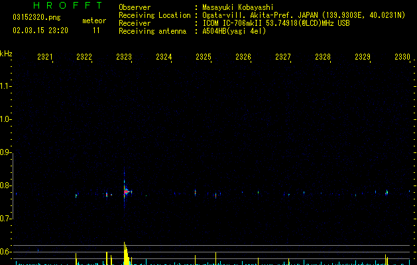The image size is (417, 265).
Task: Select antenna text A504HB(yagi 4el)
Action: [x=234, y=31]
